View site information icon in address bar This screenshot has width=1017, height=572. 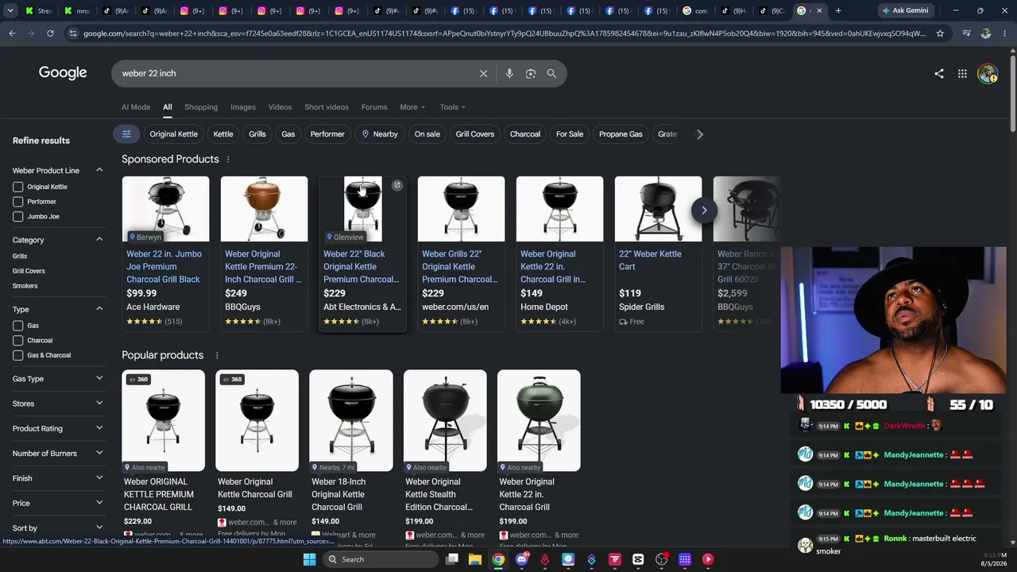(73, 33)
